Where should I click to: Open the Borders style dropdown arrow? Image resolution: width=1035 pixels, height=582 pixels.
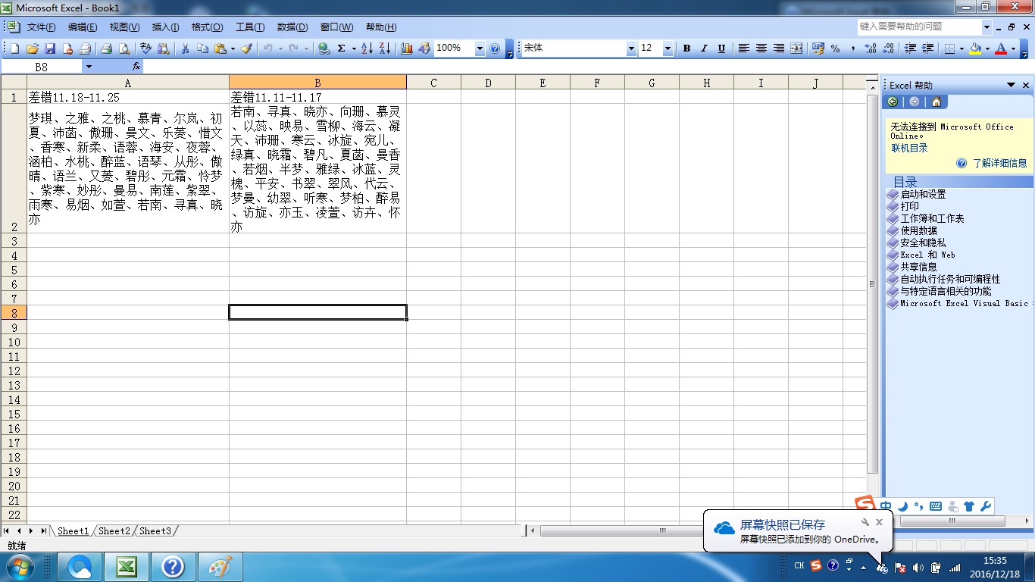point(962,48)
